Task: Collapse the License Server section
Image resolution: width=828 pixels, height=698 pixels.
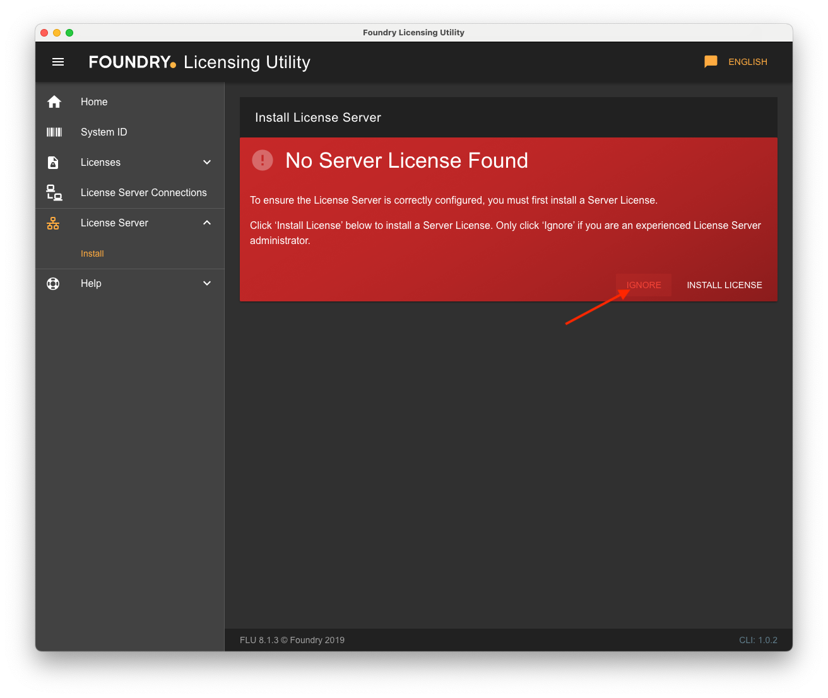Action: pyautogui.click(x=207, y=223)
